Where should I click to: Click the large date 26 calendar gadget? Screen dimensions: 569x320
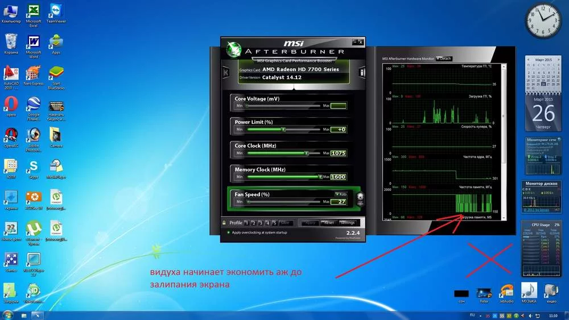pyautogui.click(x=543, y=114)
